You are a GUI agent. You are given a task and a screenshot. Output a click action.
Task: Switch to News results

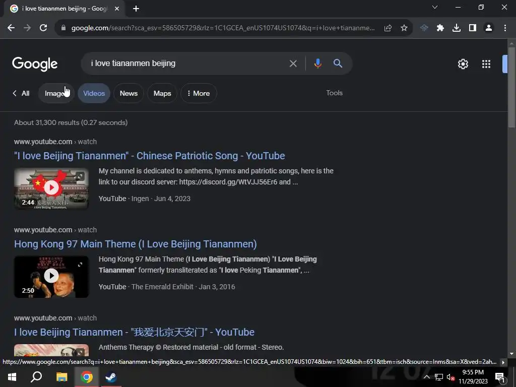pos(128,93)
